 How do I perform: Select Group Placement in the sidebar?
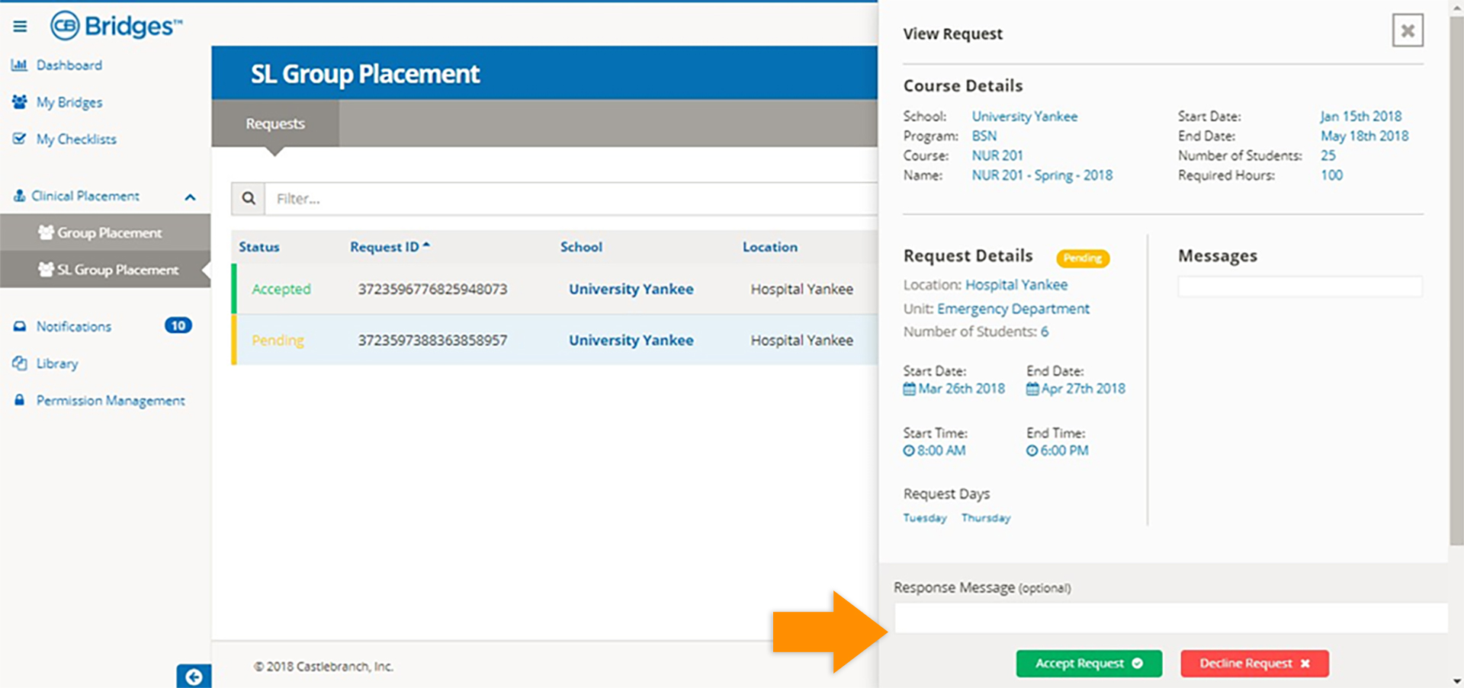pyautogui.click(x=109, y=233)
